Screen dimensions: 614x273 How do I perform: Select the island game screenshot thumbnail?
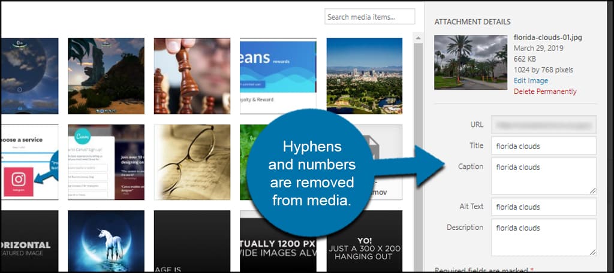(x=106, y=76)
